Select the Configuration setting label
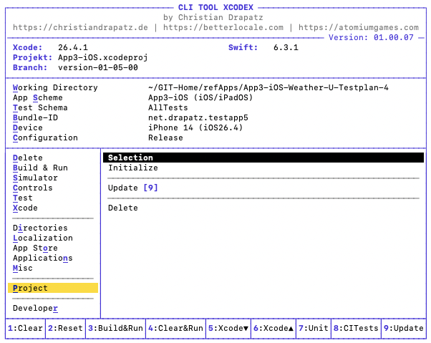431x343 pixels. [x=45, y=137]
